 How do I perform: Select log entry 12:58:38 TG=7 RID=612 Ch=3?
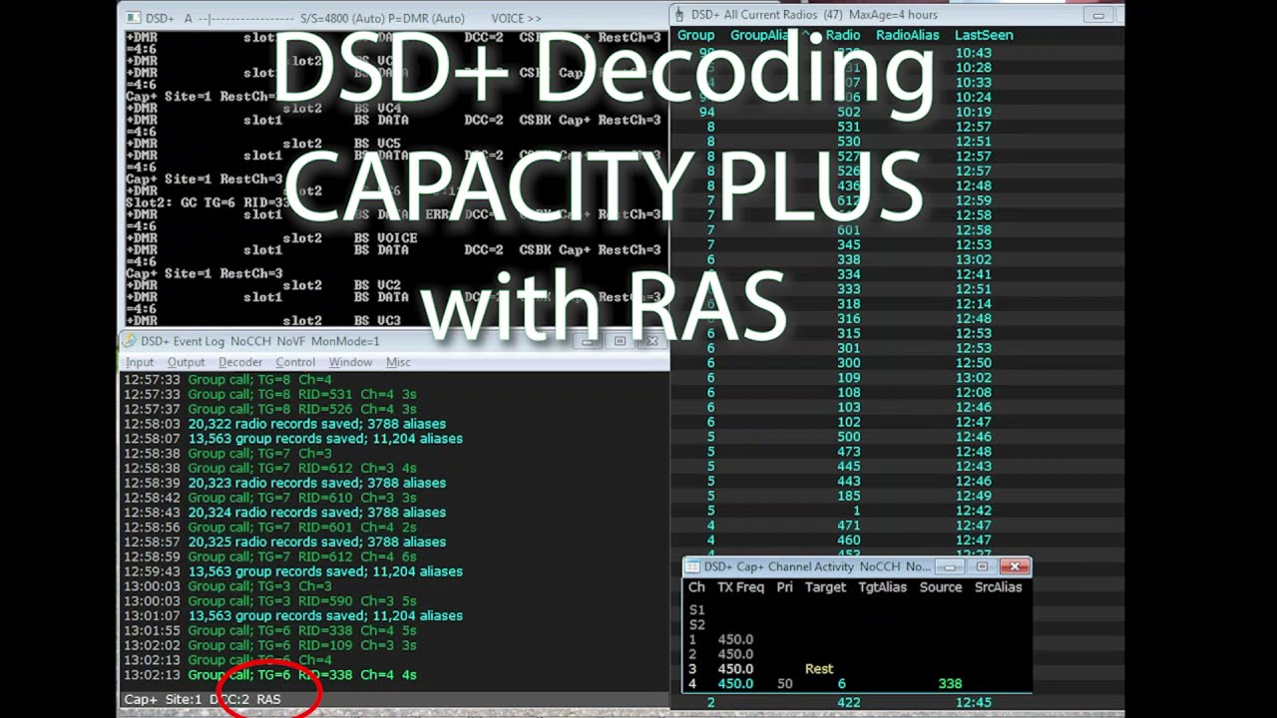pos(270,468)
